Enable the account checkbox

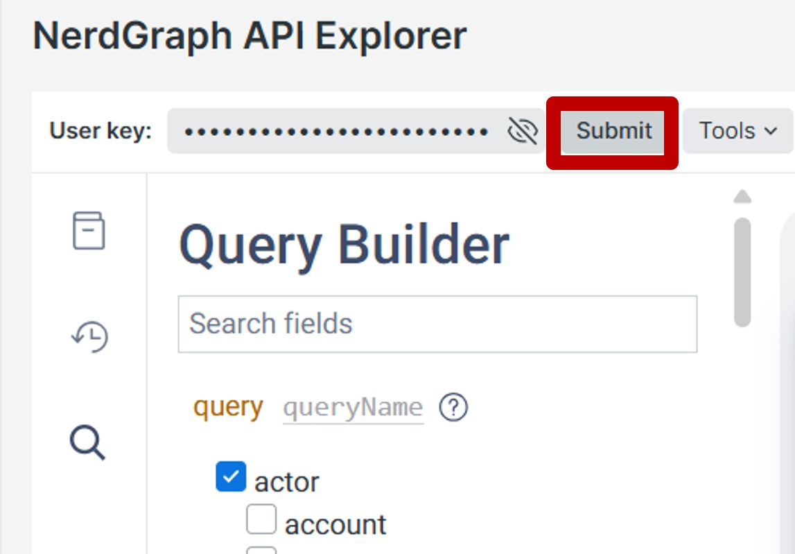[261, 519]
